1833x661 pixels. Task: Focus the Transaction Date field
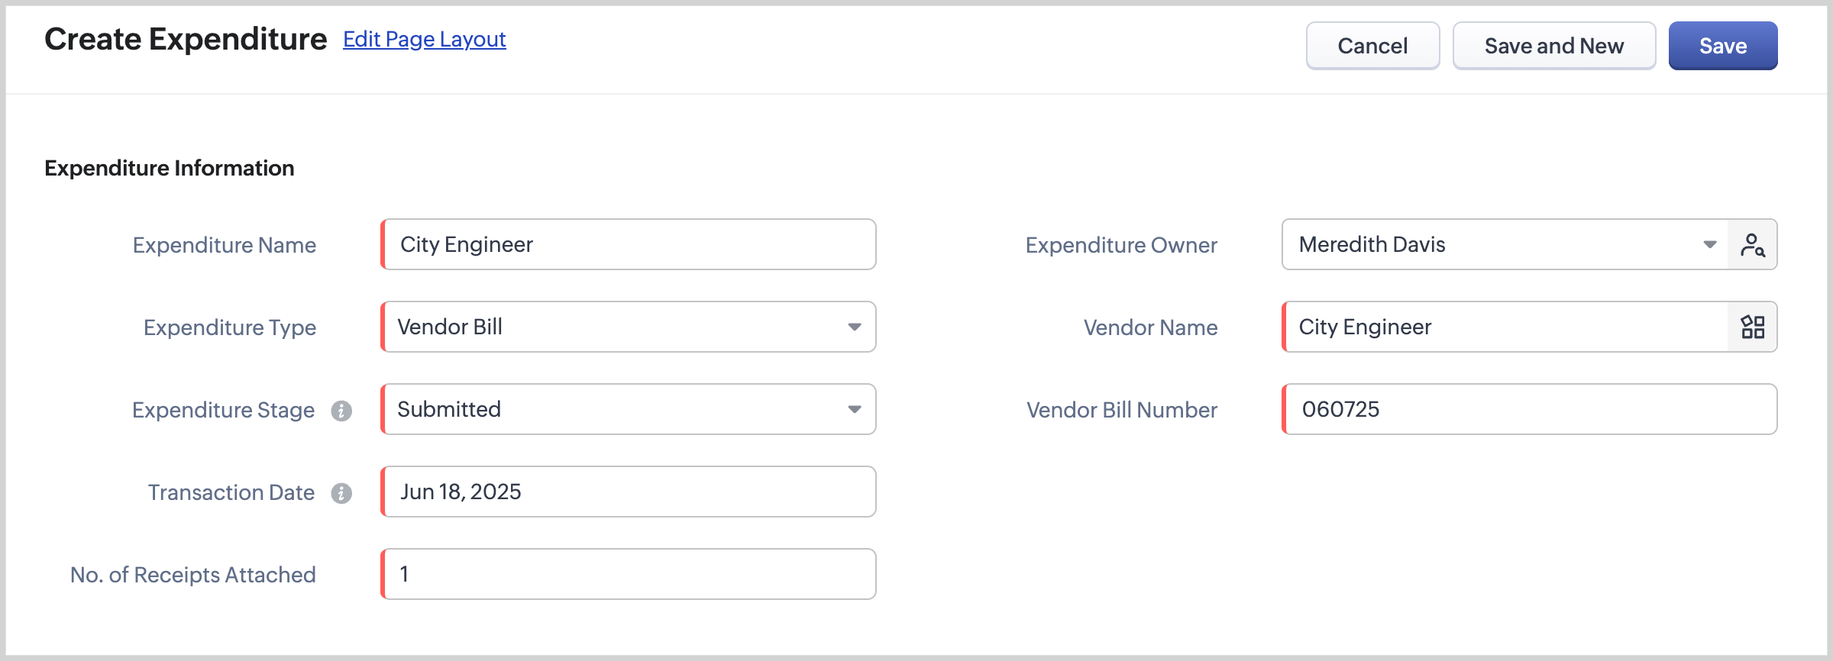tap(628, 492)
